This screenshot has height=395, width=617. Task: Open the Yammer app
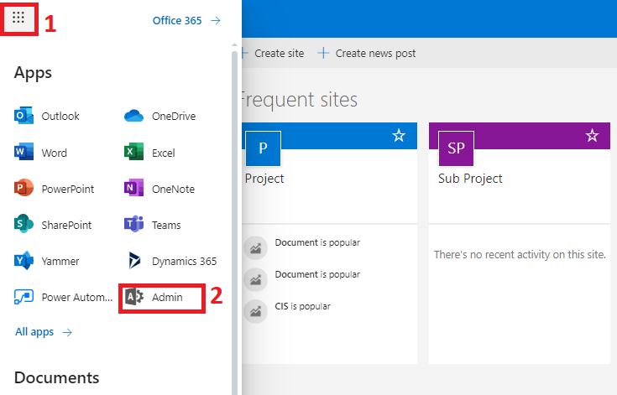[50, 262]
